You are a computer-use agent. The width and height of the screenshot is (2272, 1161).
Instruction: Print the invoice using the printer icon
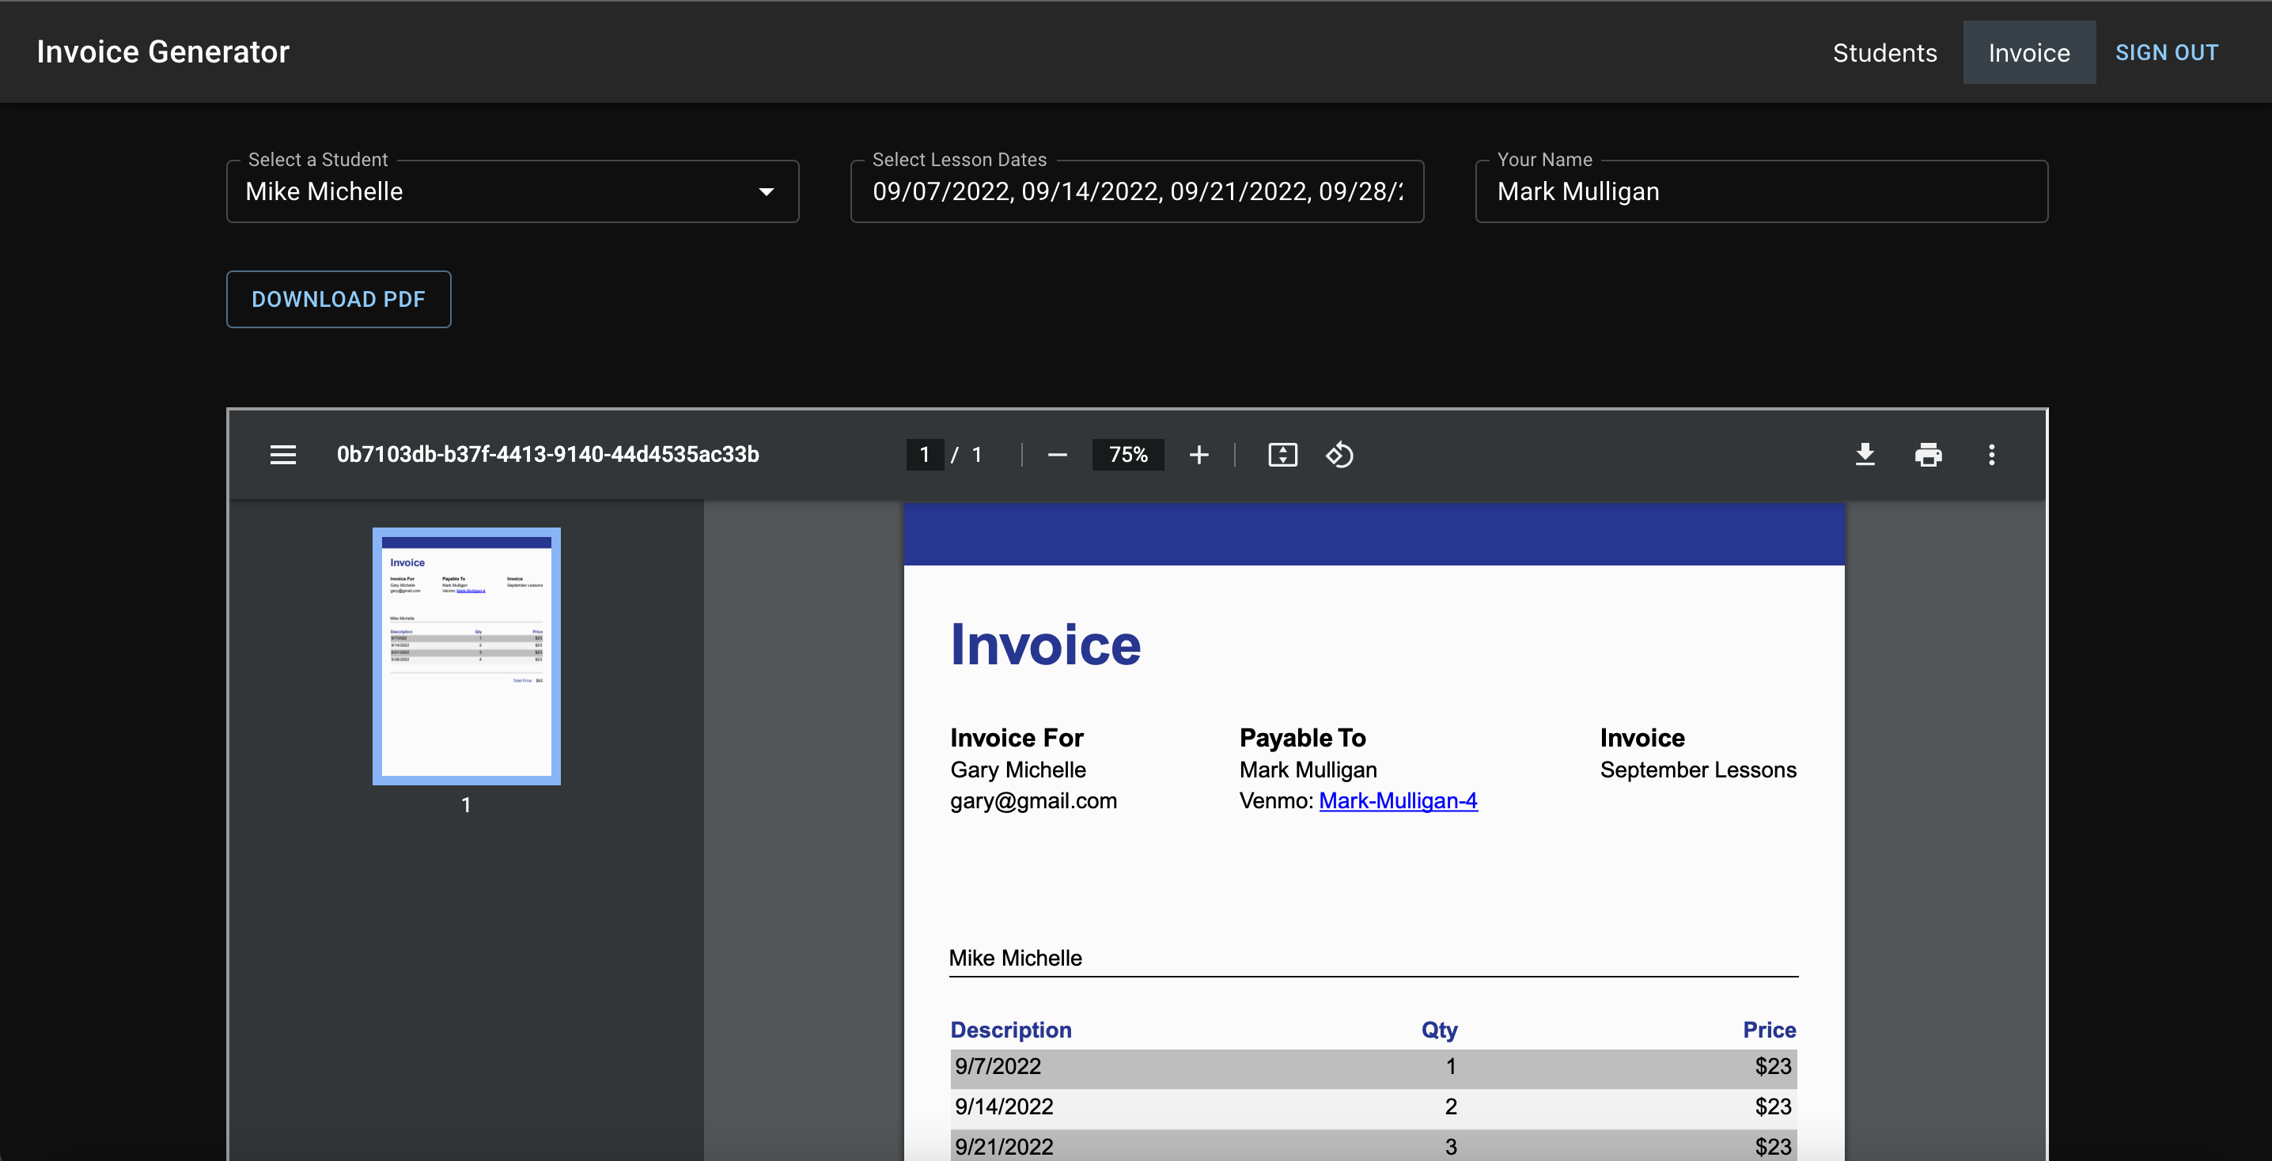pos(1928,455)
